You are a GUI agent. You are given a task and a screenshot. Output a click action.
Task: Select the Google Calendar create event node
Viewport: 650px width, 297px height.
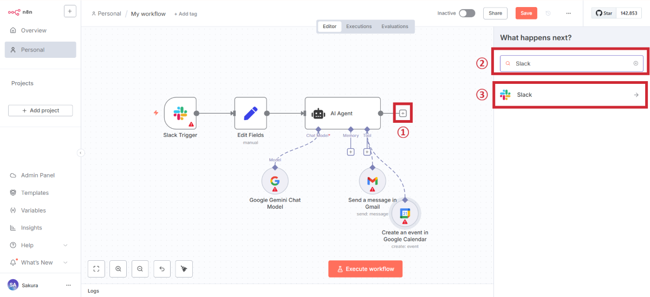coord(405,214)
